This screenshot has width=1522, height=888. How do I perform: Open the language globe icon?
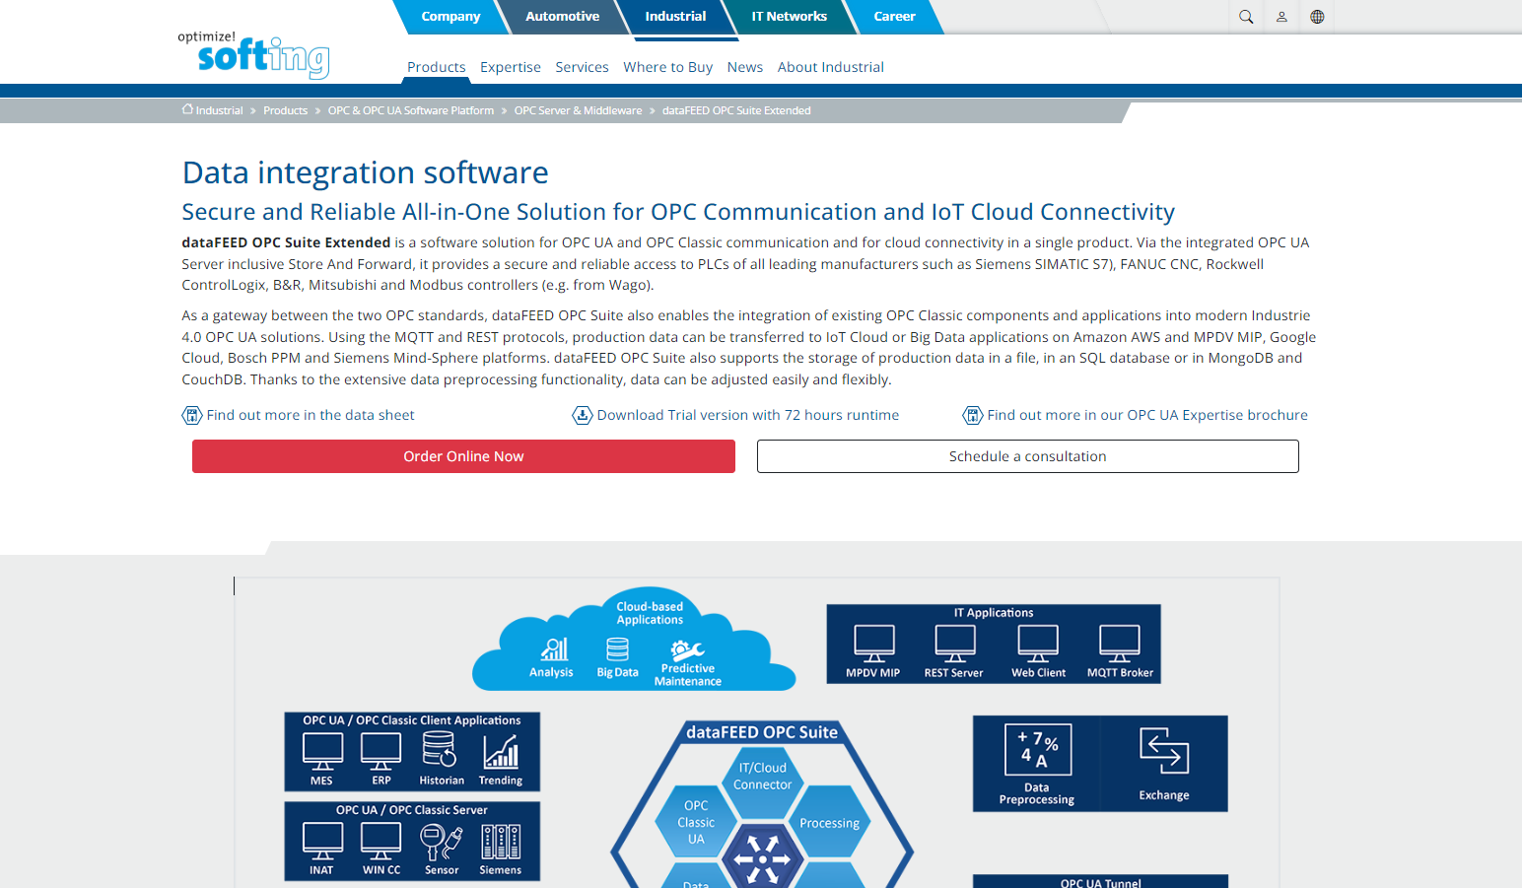point(1317,17)
